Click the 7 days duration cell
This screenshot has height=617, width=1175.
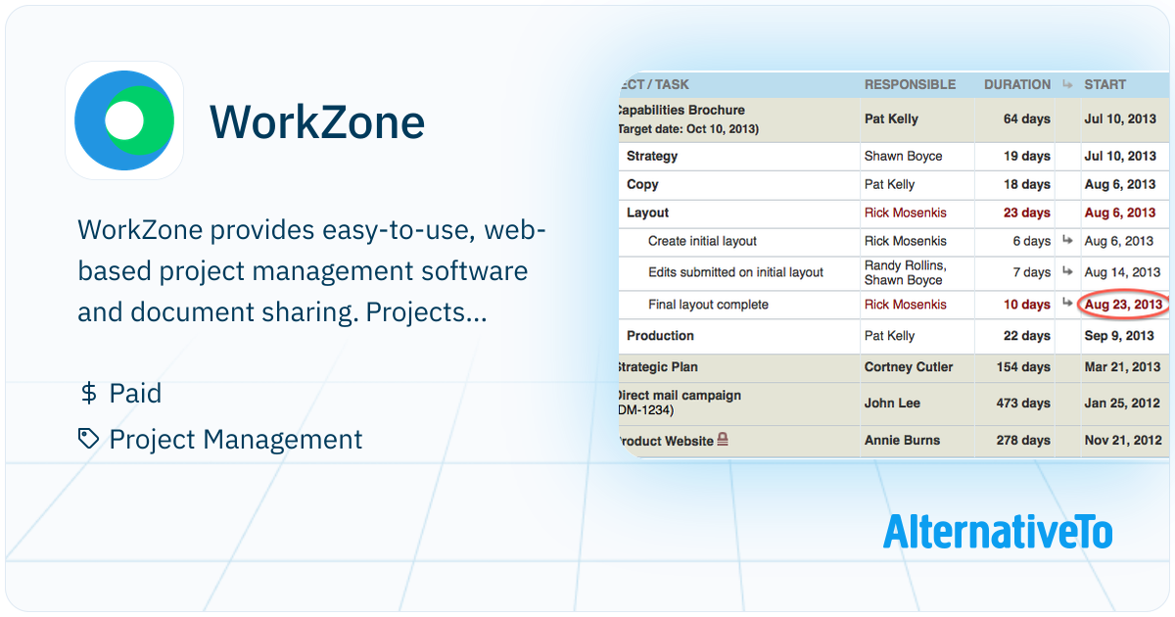pyautogui.click(x=1031, y=272)
